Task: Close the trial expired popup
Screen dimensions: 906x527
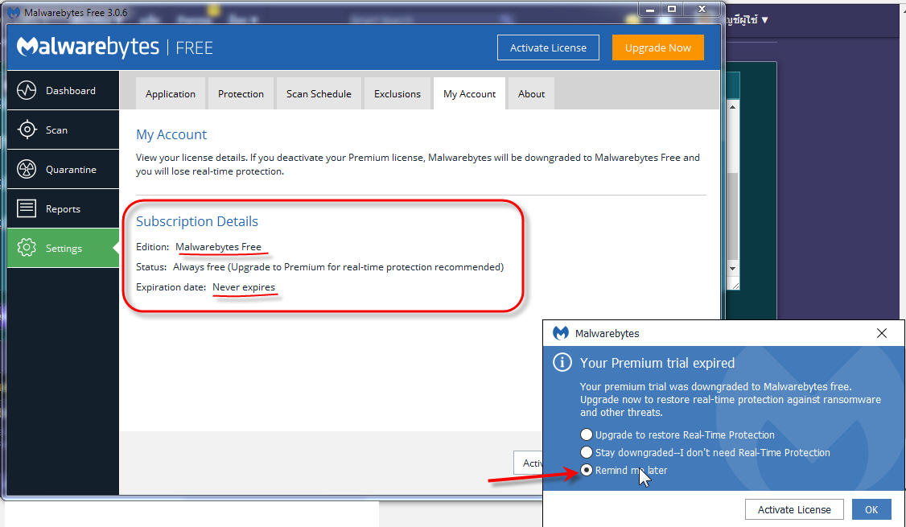Action: point(882,333)
